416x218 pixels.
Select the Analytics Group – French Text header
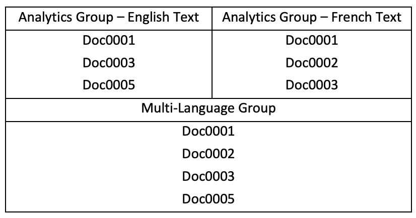pyautogui.click(x=312, y=18)
